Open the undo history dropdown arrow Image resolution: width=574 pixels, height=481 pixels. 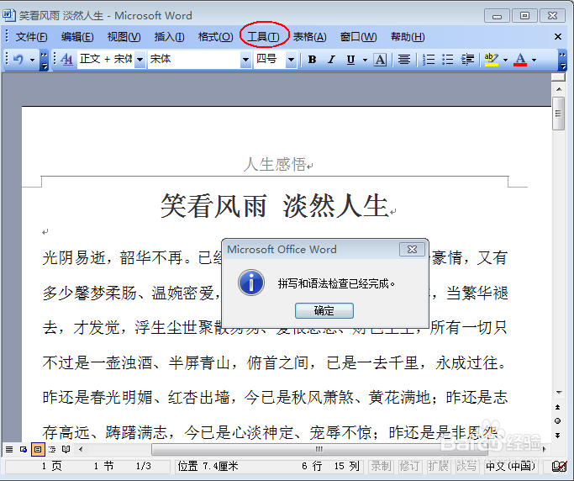tap(32, 60)
